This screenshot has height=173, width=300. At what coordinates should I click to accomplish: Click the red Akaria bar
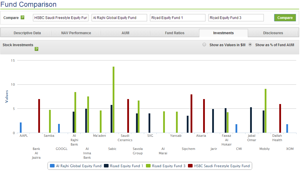click(x=204, y=116)
